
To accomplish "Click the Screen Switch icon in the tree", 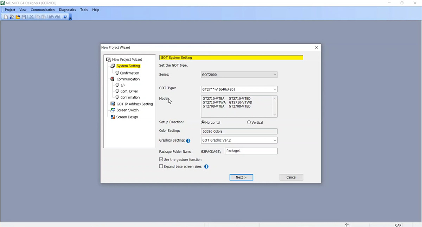I will pos(113,110).
